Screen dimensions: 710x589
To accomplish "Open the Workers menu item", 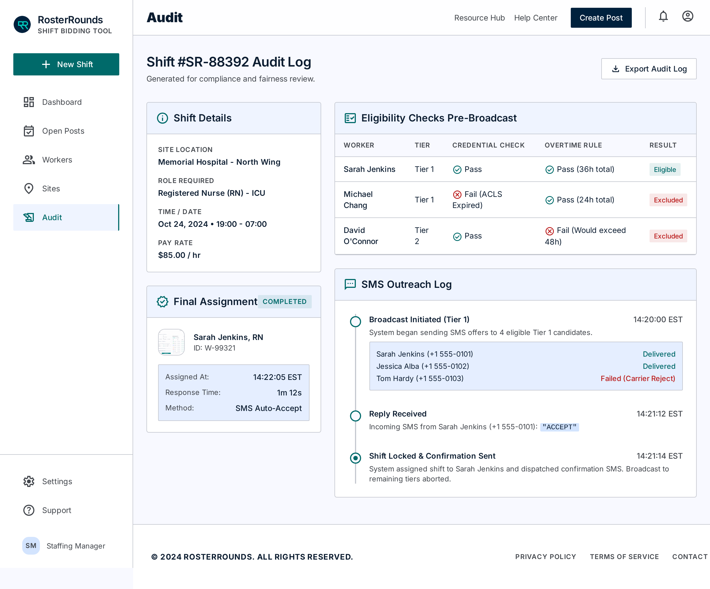I will pos(66,160).
